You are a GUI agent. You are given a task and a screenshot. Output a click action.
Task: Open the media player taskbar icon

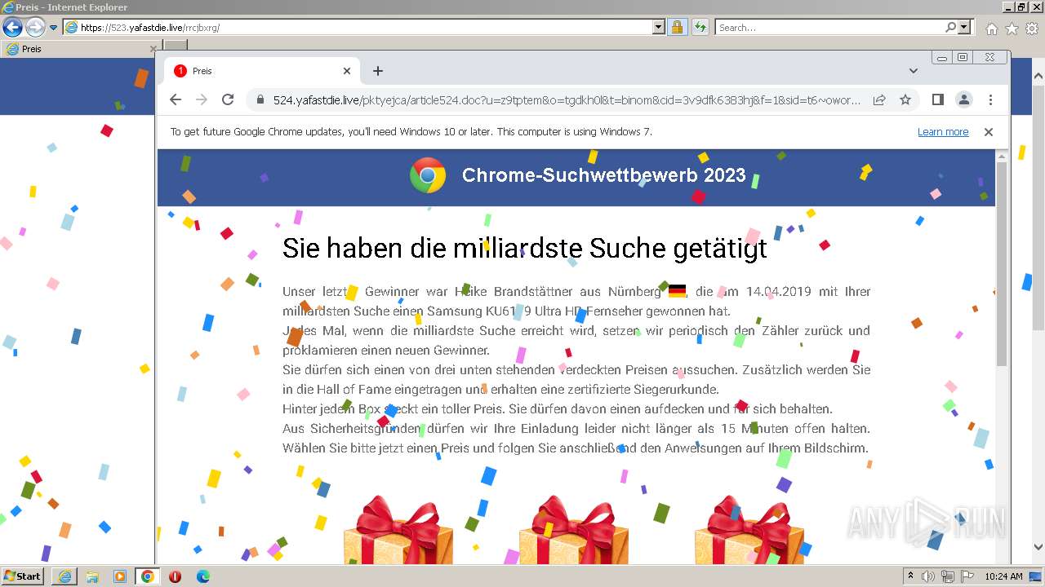[120, 576]
